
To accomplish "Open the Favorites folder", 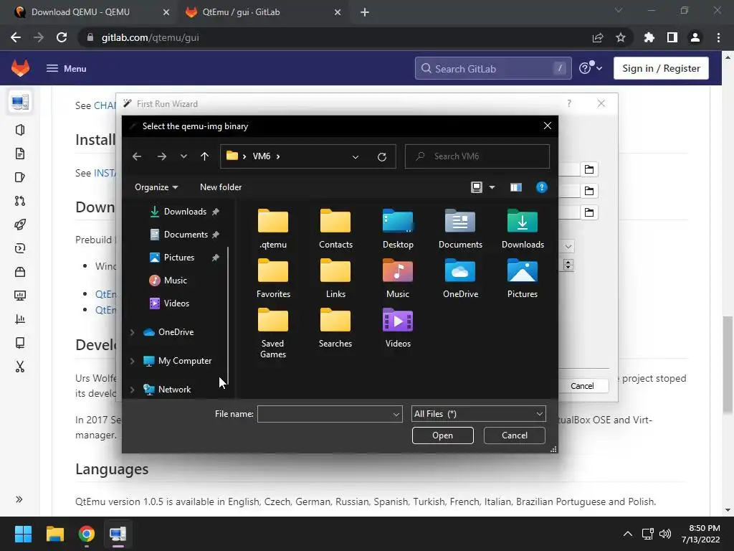I will 273,278.
